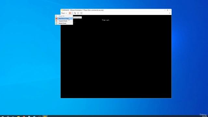
Task: Enter full screen mode via toolbar icon
Action: [x=78, y=13]
